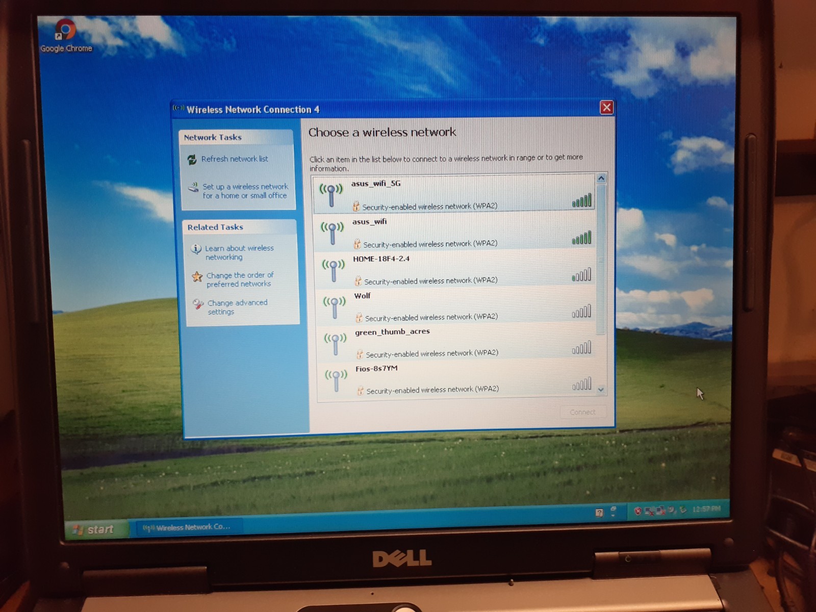The image size is (816, 612).
Task: Open Change the order of preferred networks
Action: [240, 279]
